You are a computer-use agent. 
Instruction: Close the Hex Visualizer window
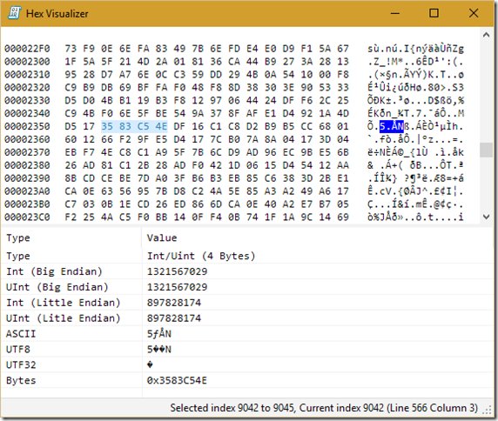point(474,13)
